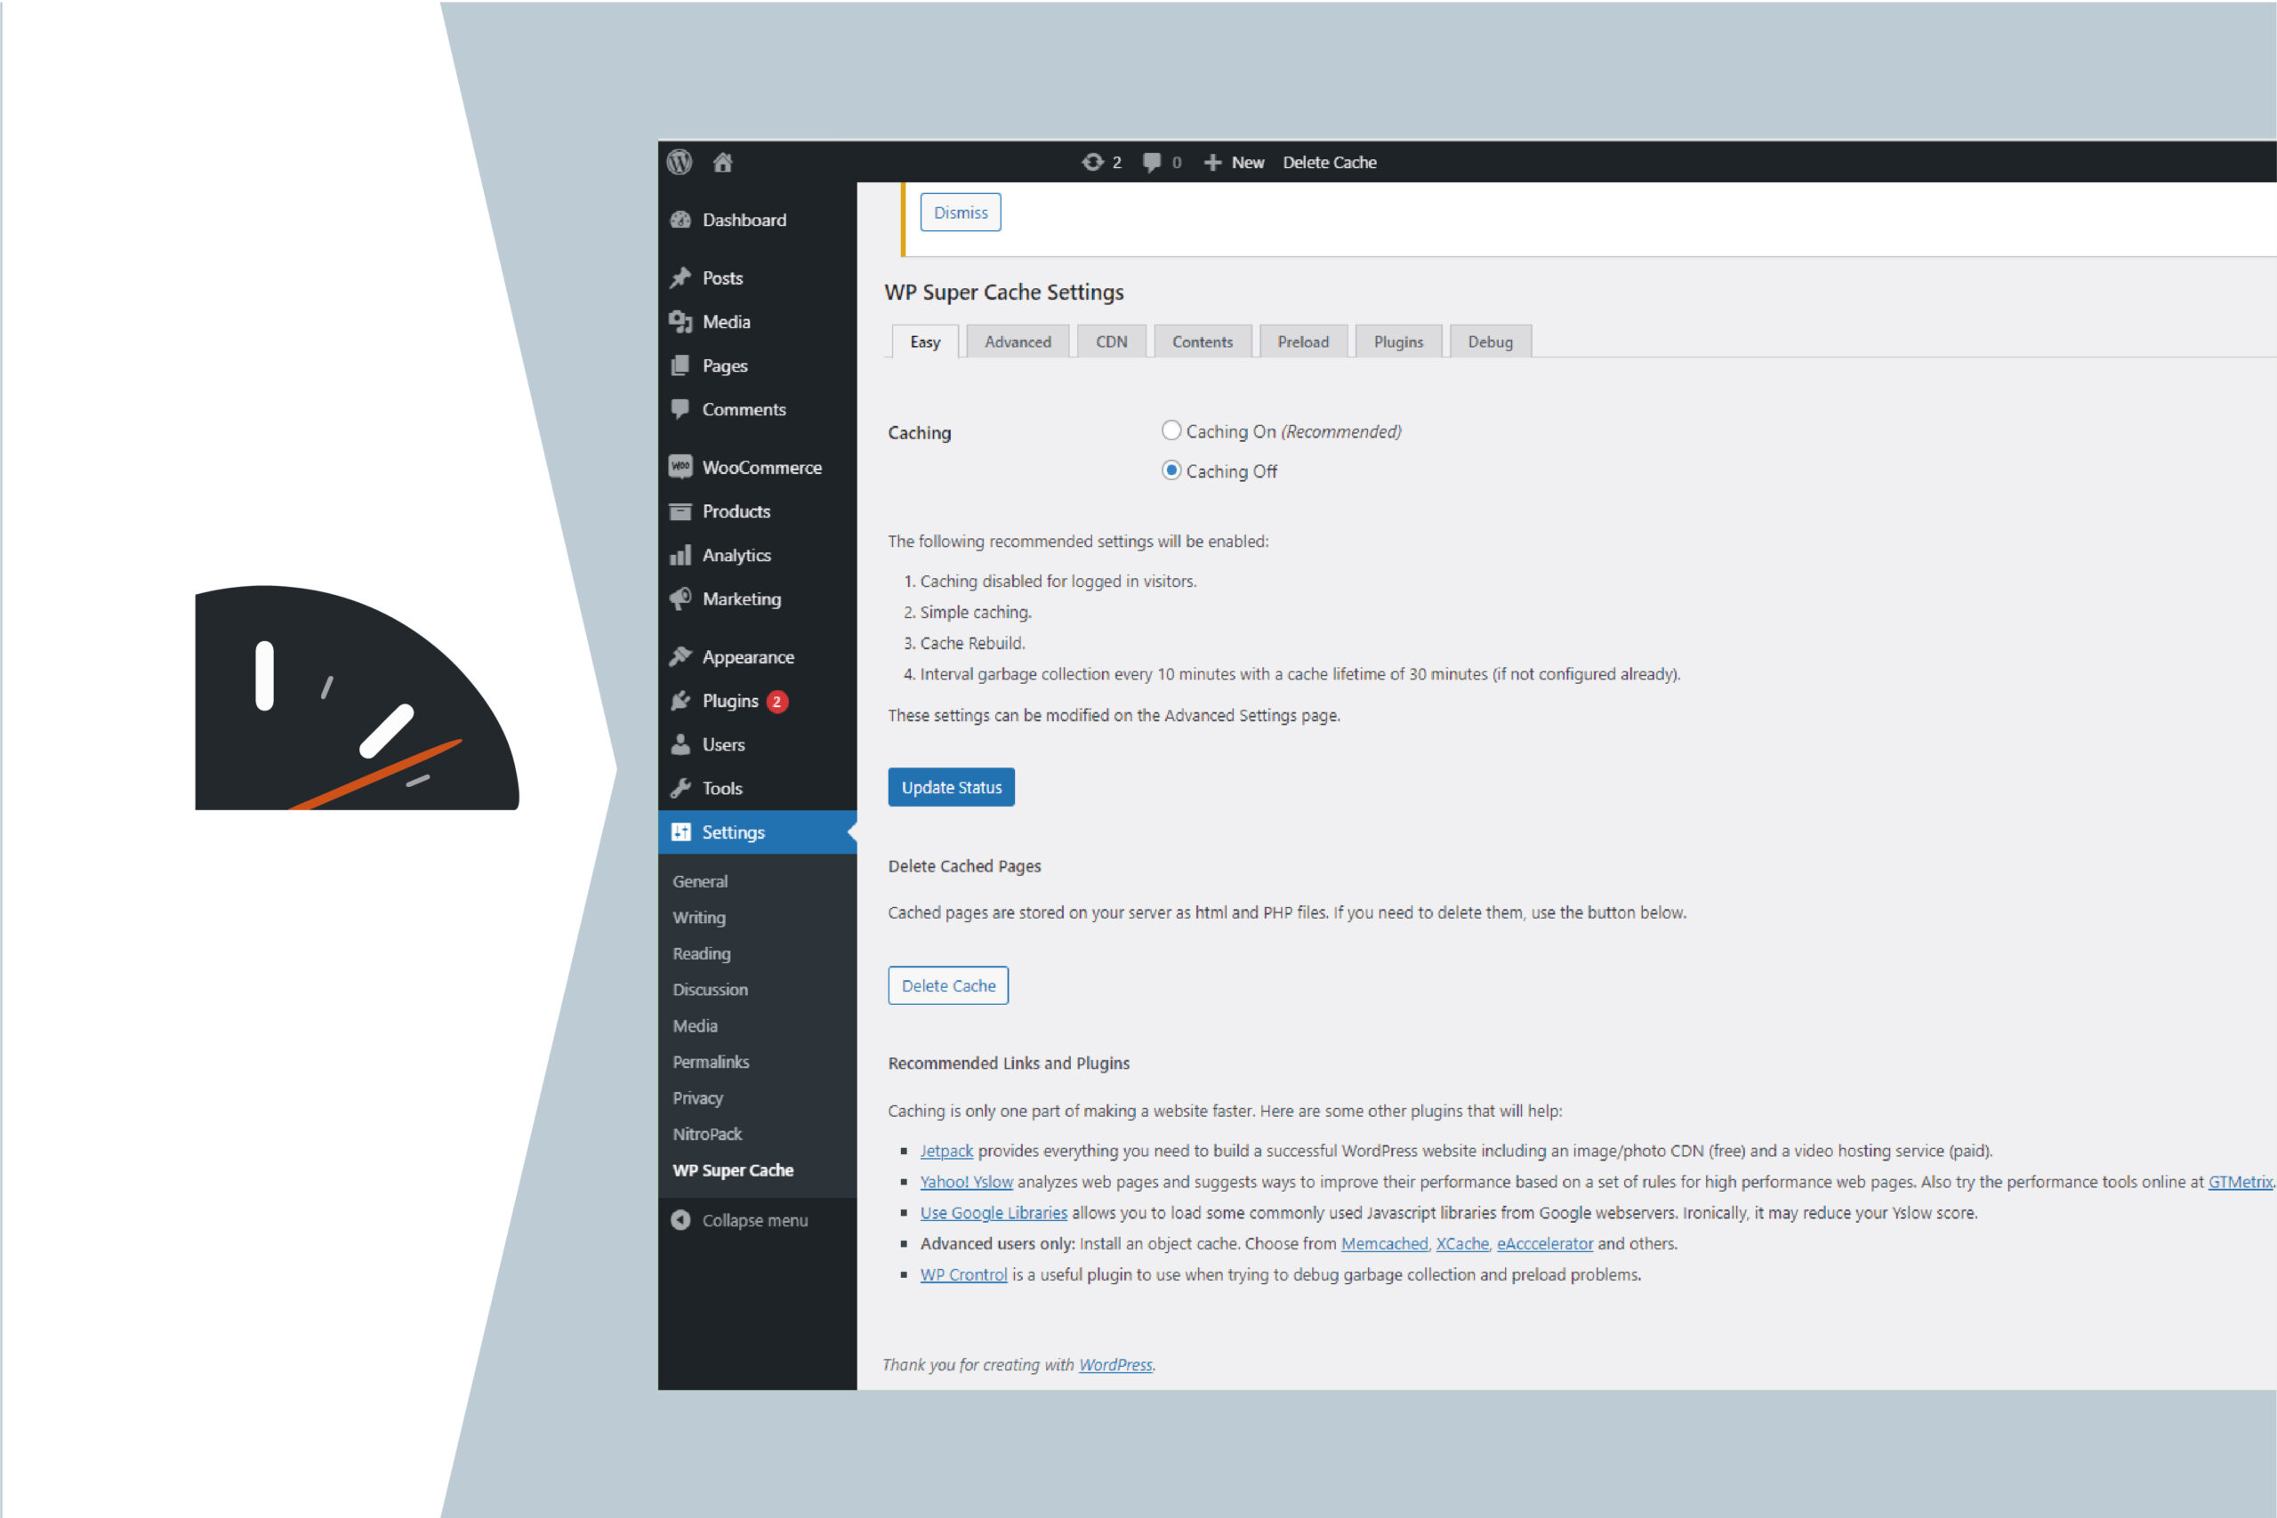This screenshot has height=1518, width=2277.
Task: Click the Comments speech bubble sidebar icon
Action: 680,409
